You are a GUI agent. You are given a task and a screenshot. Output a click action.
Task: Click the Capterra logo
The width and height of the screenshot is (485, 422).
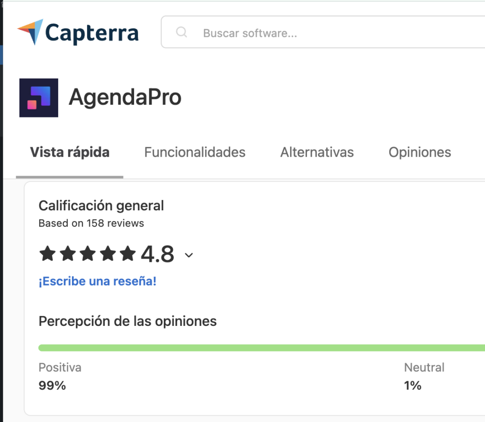pos(78,33)
